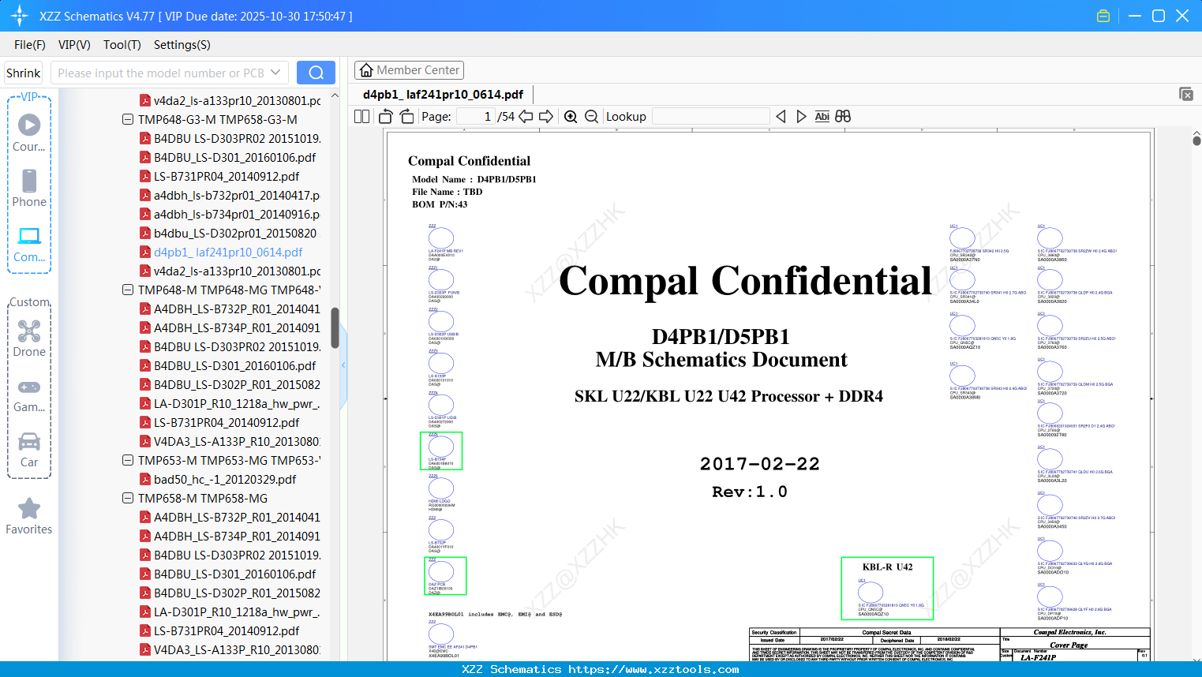
Task: Click the binoculars search icon
Action: point(843,116)
